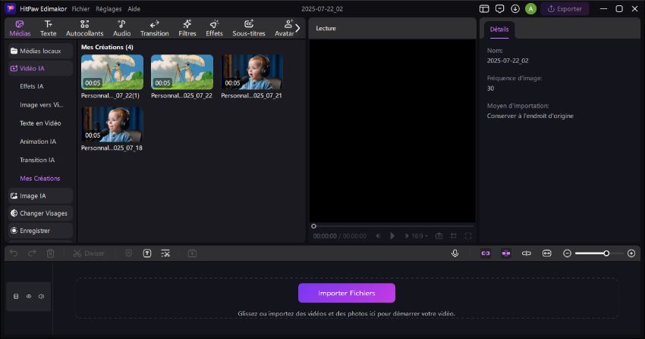Collapse the Vidéo IA section
Viewport: 645px width, 339px height.
40,68
